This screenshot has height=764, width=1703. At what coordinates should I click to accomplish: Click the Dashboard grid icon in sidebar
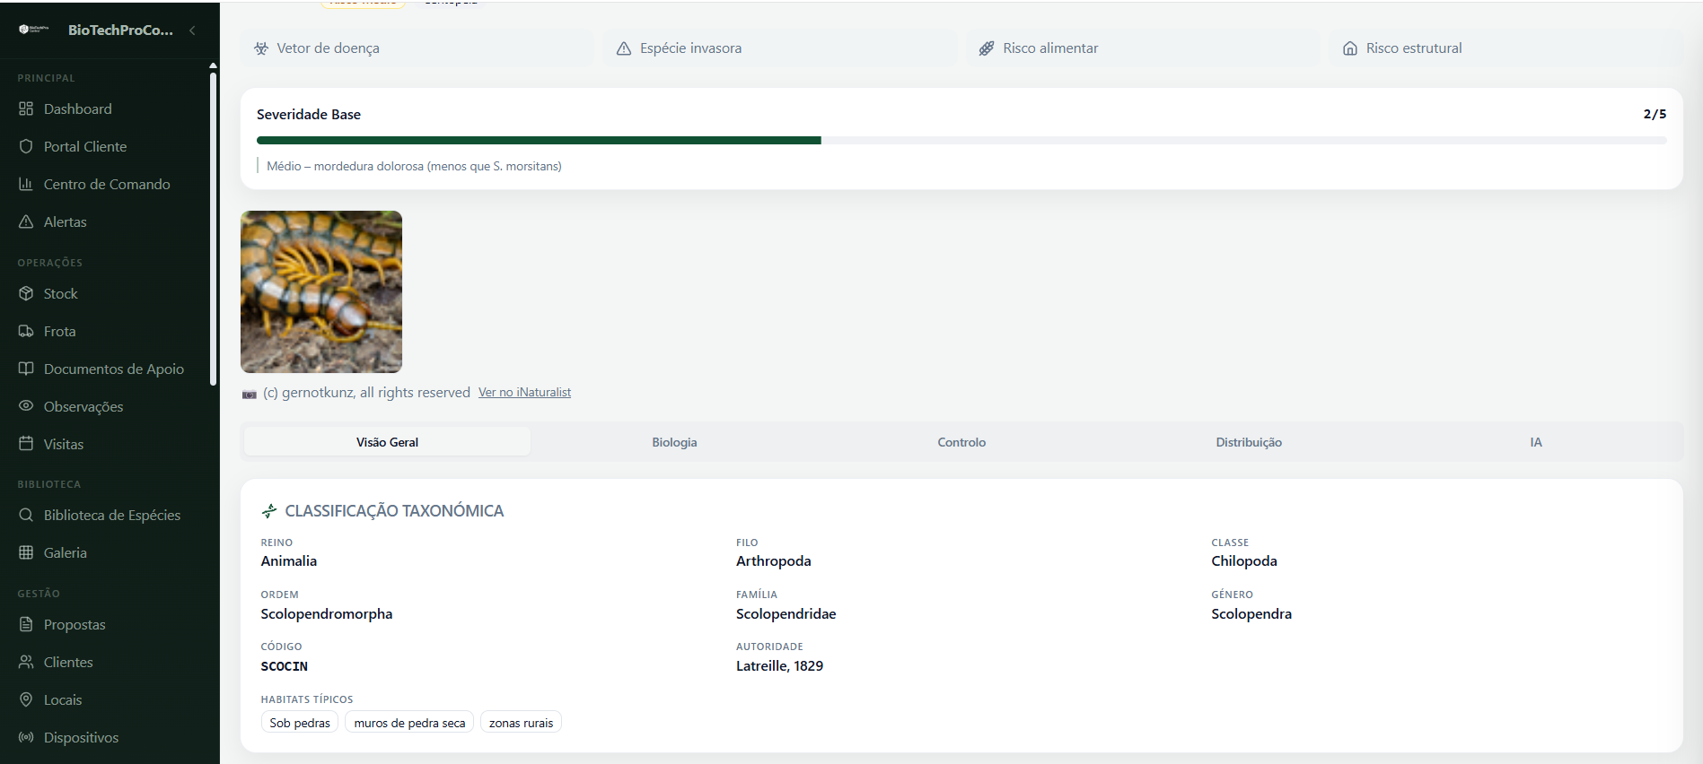(26, 109)
